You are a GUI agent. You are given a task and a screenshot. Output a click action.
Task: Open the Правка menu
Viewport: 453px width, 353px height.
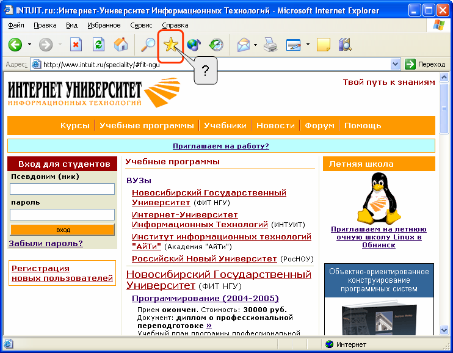45,25
